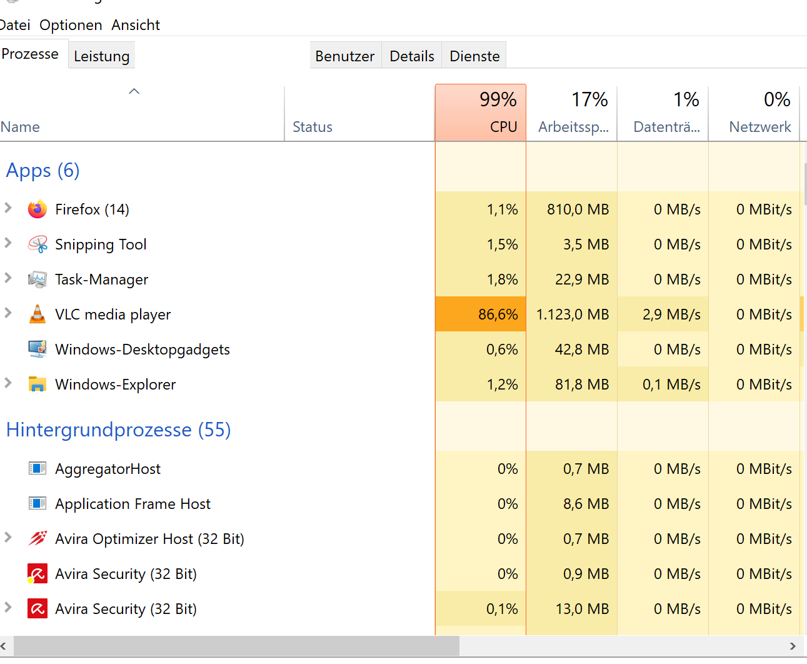The width and height of the screenshot is (807, 664).
Task: Switch to the Details tab
Action: tap(412, 56)
